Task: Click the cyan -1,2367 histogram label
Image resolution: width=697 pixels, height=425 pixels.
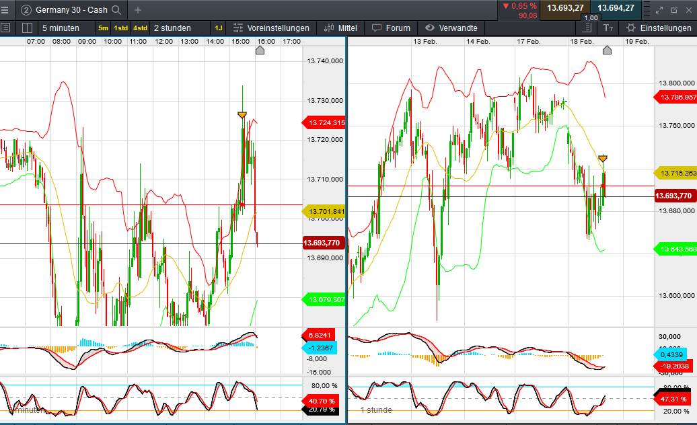Action: point(320,348)
